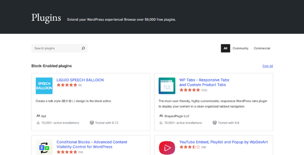The width and height of the screenshot is (304, 155).
Task: Click the search magnifier icon
Action: [x=83, y=48]
